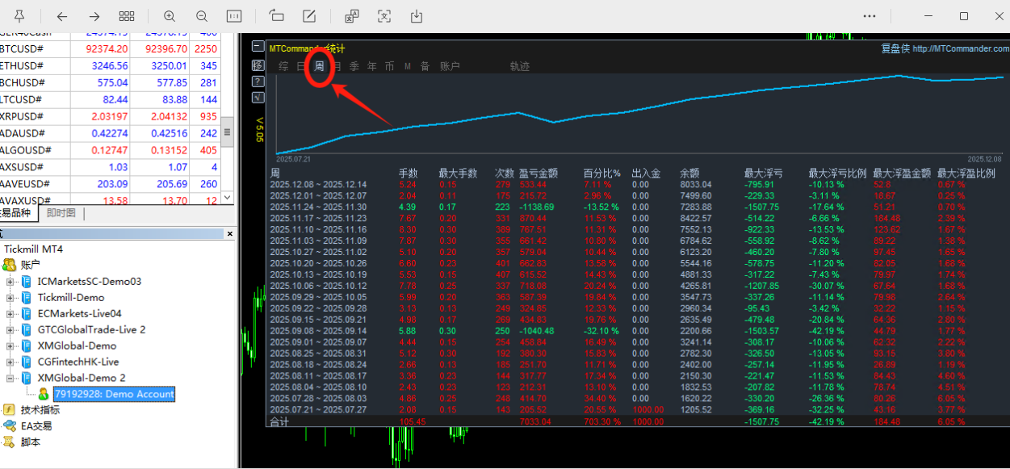Image resolution: width=1010 pixels, height=469 pixels.
Task: Click the Tickmill MT4 navigator root
Action: tap(35, 249)
